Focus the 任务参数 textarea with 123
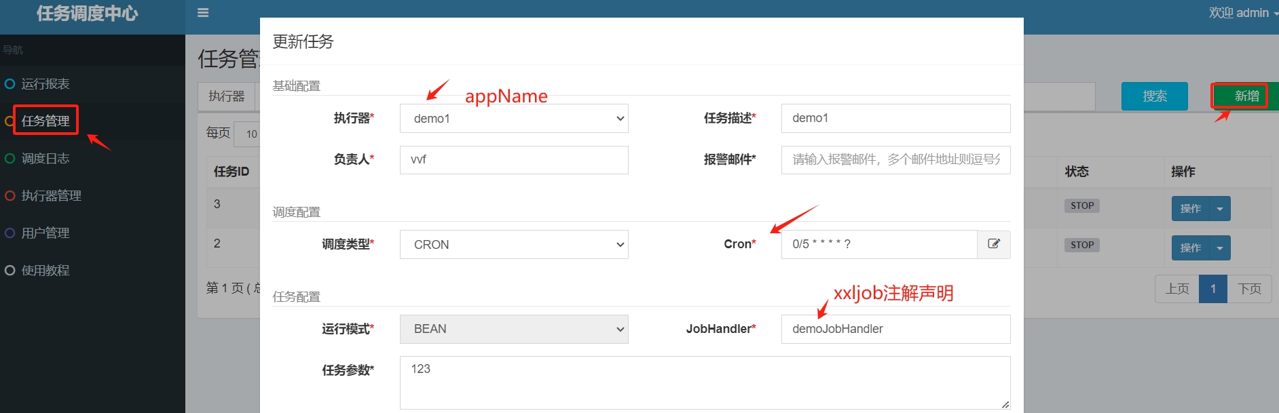This screenshot has height=413, width=1279. point(705,383)
